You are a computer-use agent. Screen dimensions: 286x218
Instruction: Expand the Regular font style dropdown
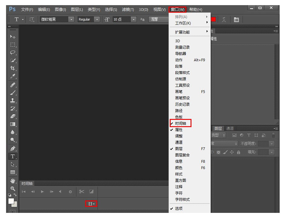tap(97, 19)
